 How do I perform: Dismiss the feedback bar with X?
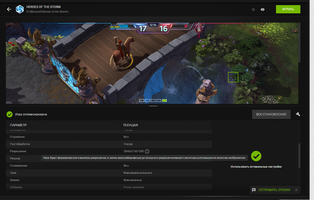pos(296,190)
